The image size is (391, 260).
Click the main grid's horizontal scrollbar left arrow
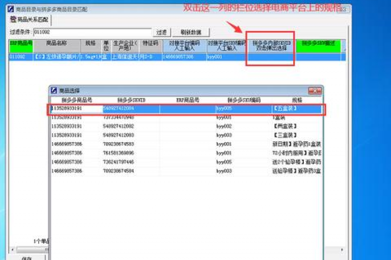pyautogui.click(x=12, y=249)
